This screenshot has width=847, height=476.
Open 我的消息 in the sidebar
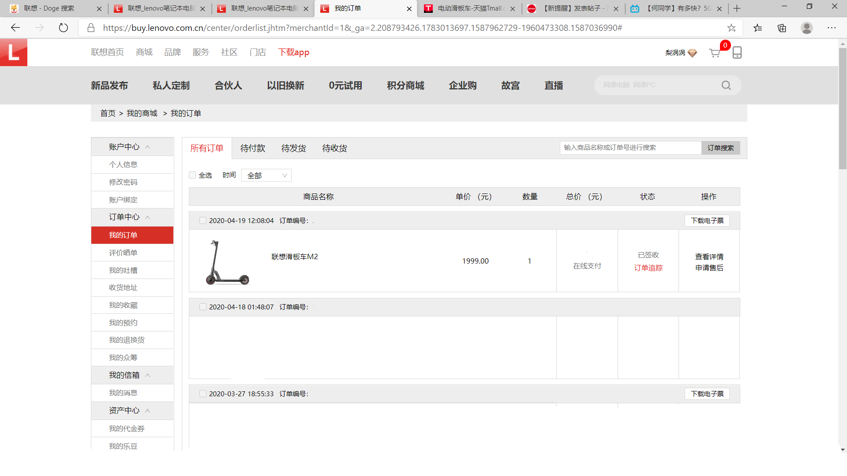point(124,393)
